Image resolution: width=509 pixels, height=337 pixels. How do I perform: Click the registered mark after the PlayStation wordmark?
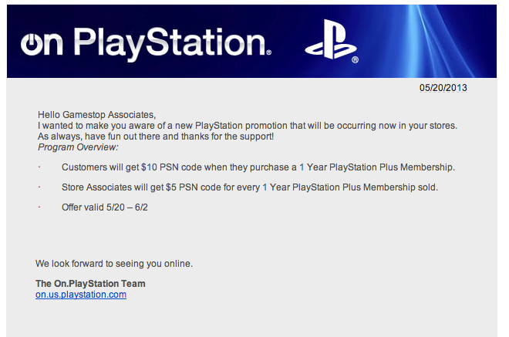(269, 52)
